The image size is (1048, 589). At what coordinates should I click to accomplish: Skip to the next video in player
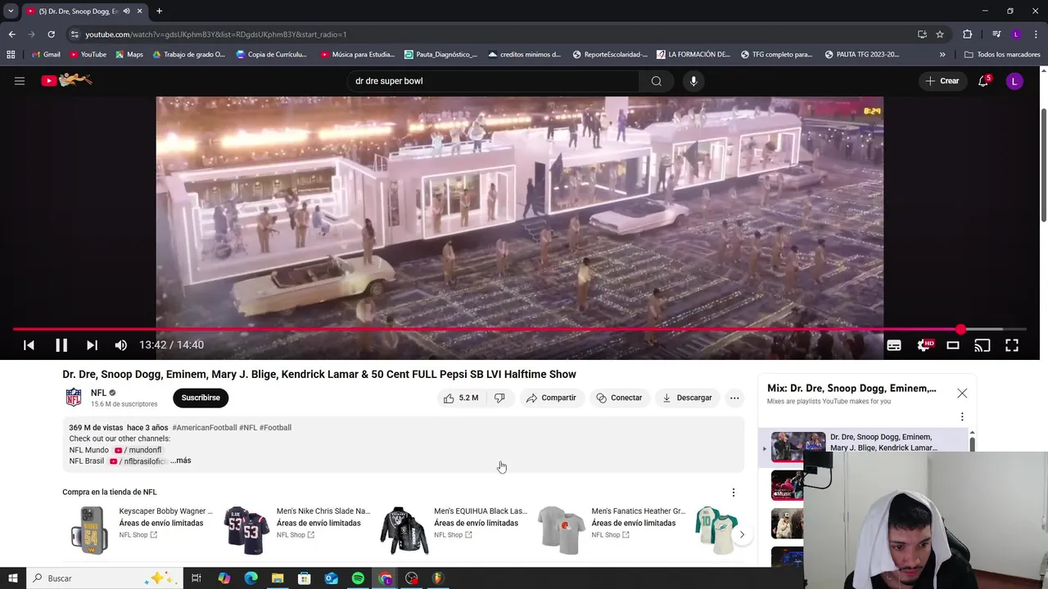(92, 345)
